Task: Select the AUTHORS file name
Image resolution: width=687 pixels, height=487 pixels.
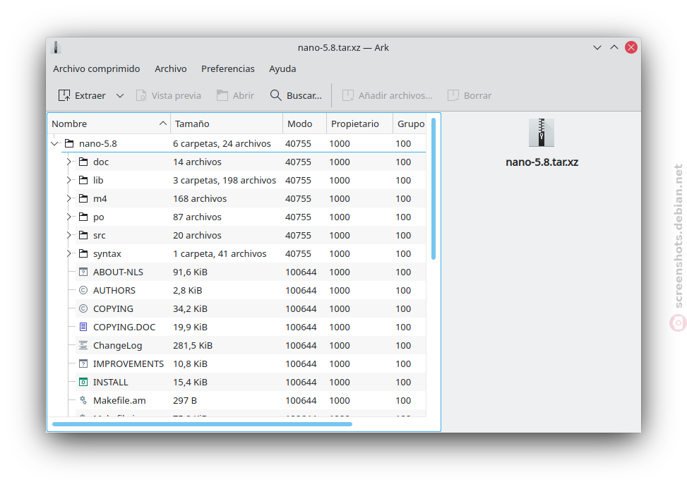Action: click(x=114, y=290)
